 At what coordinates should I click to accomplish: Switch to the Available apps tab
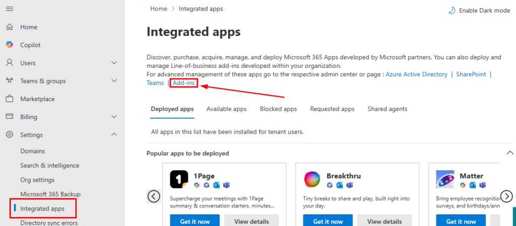[x=226, y=109]
